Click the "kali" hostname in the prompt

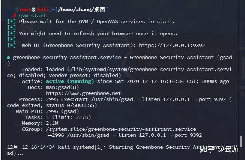tap(44, 9)
